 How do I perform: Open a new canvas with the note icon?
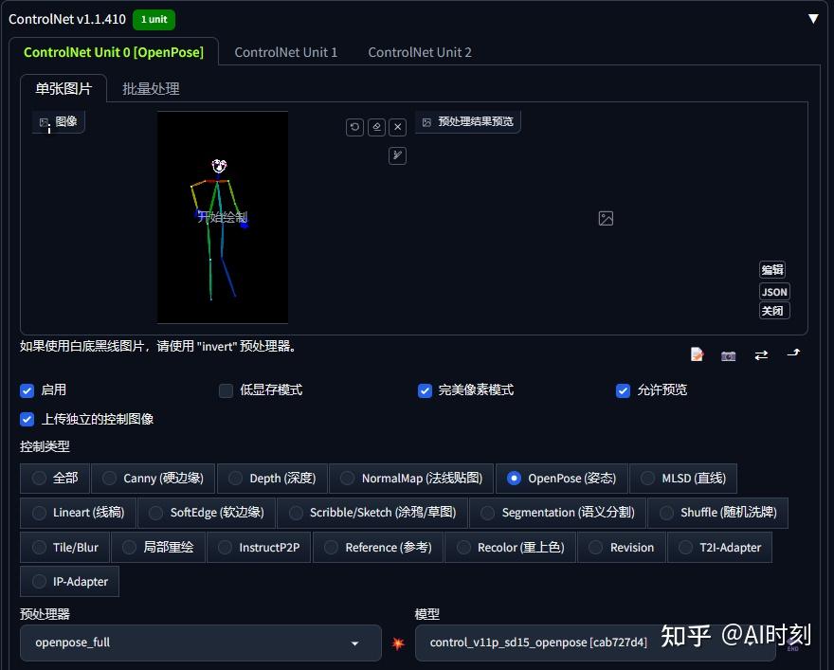(697, 353)
